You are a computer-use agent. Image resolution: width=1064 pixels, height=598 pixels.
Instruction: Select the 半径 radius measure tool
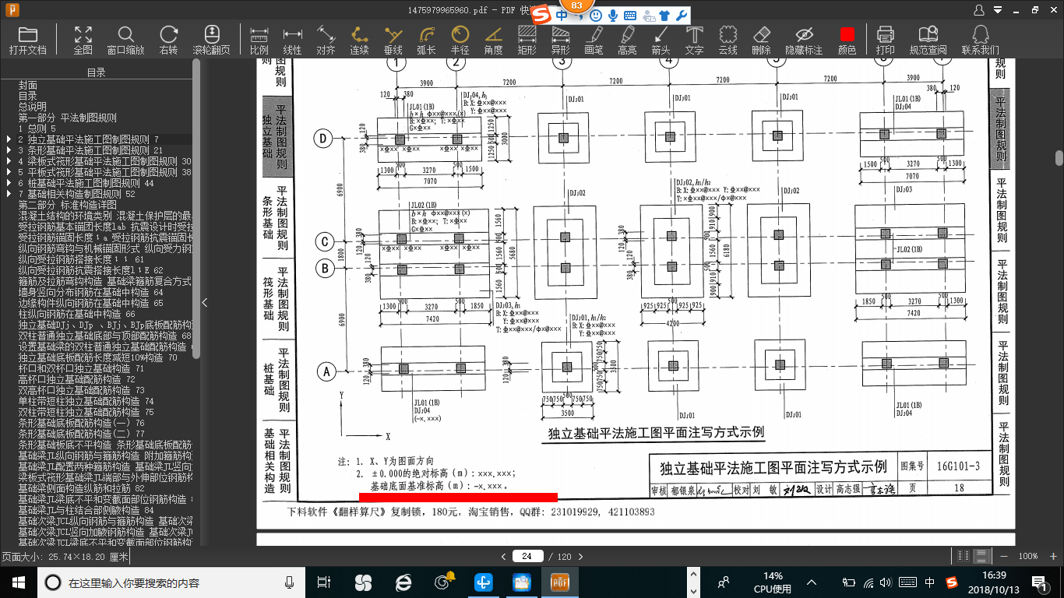coord(460,40)
